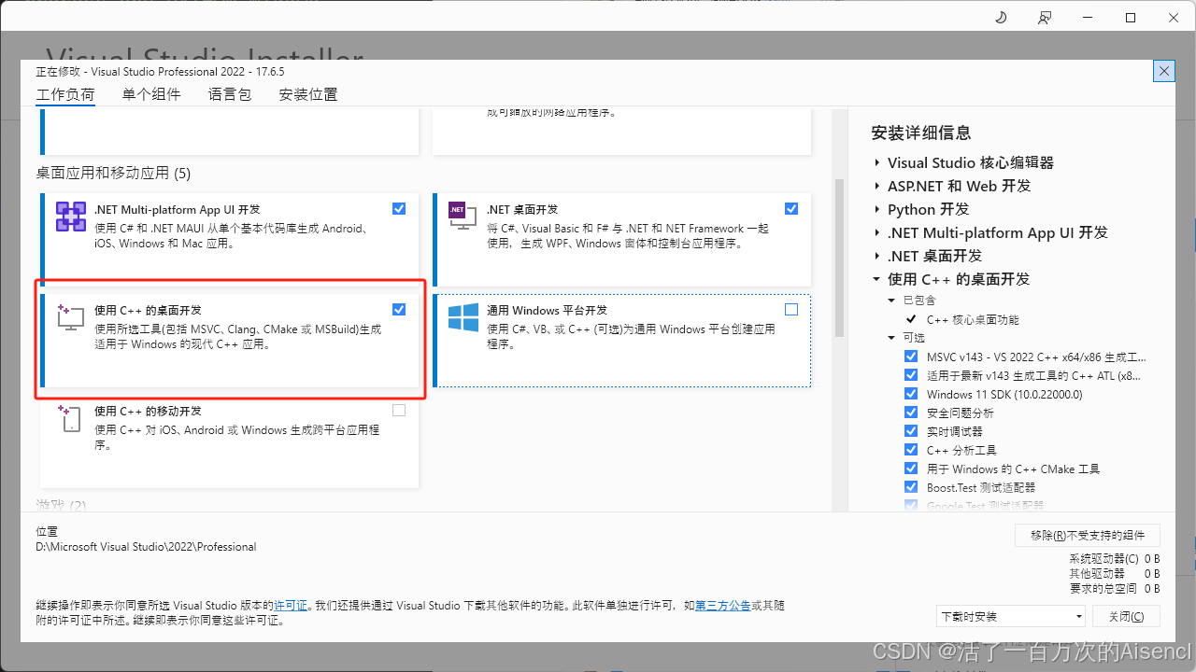Collapse the 已包含 section
The image size is (1196, 672).
click(x=892, y=301)
